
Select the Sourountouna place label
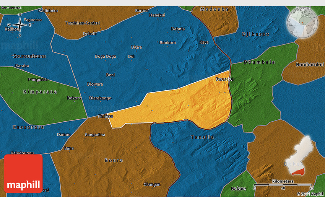(29, 56)
